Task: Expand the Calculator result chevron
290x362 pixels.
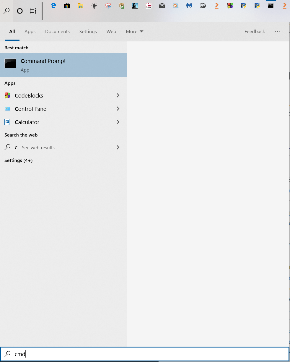Action: coord(118,122)
